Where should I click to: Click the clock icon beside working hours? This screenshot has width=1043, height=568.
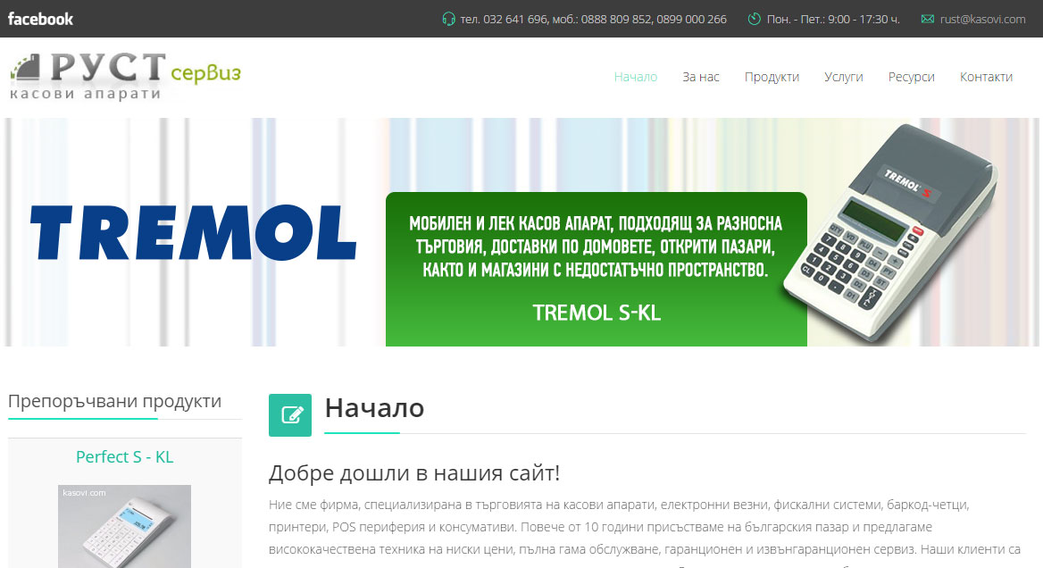754,19
